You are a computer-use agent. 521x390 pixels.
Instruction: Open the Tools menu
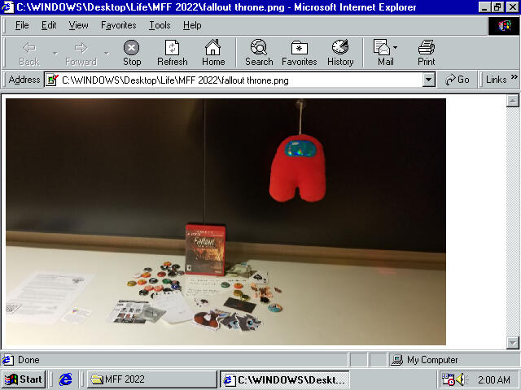click(x=160, y=25)
